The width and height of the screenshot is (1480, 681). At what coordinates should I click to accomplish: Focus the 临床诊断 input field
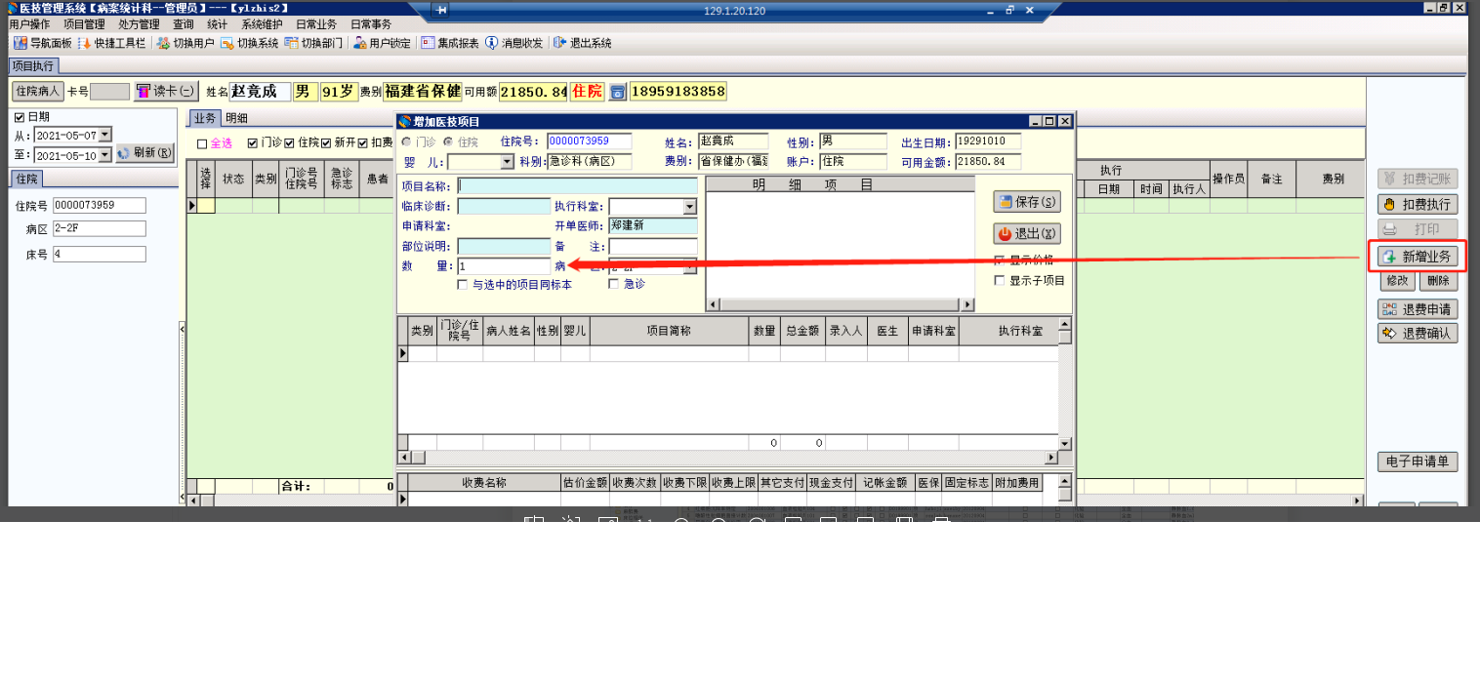click(504, 207)
